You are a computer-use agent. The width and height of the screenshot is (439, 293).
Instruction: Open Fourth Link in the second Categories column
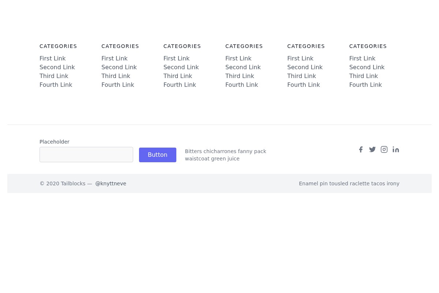click(117, 85)
